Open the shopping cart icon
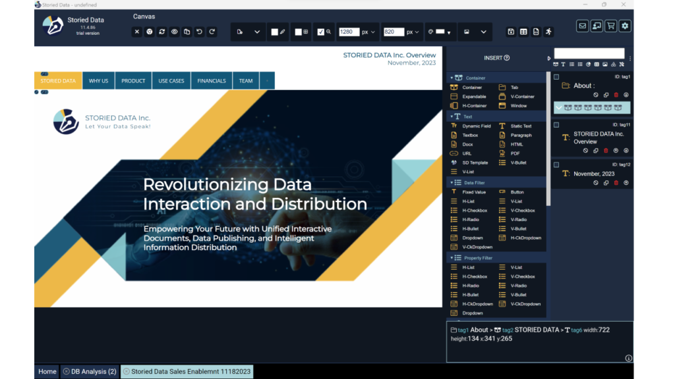This screenshot has width=675, height=379. pyautogui.click(x=610, y=26)
